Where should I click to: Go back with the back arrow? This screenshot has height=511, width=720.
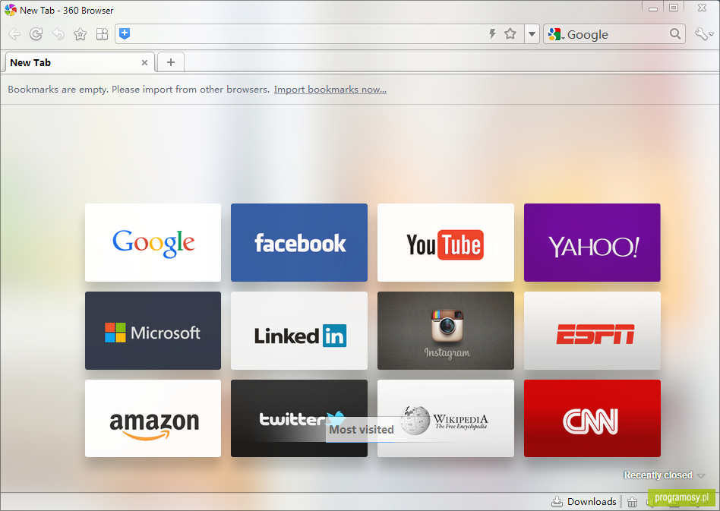[x=14, y=34]
